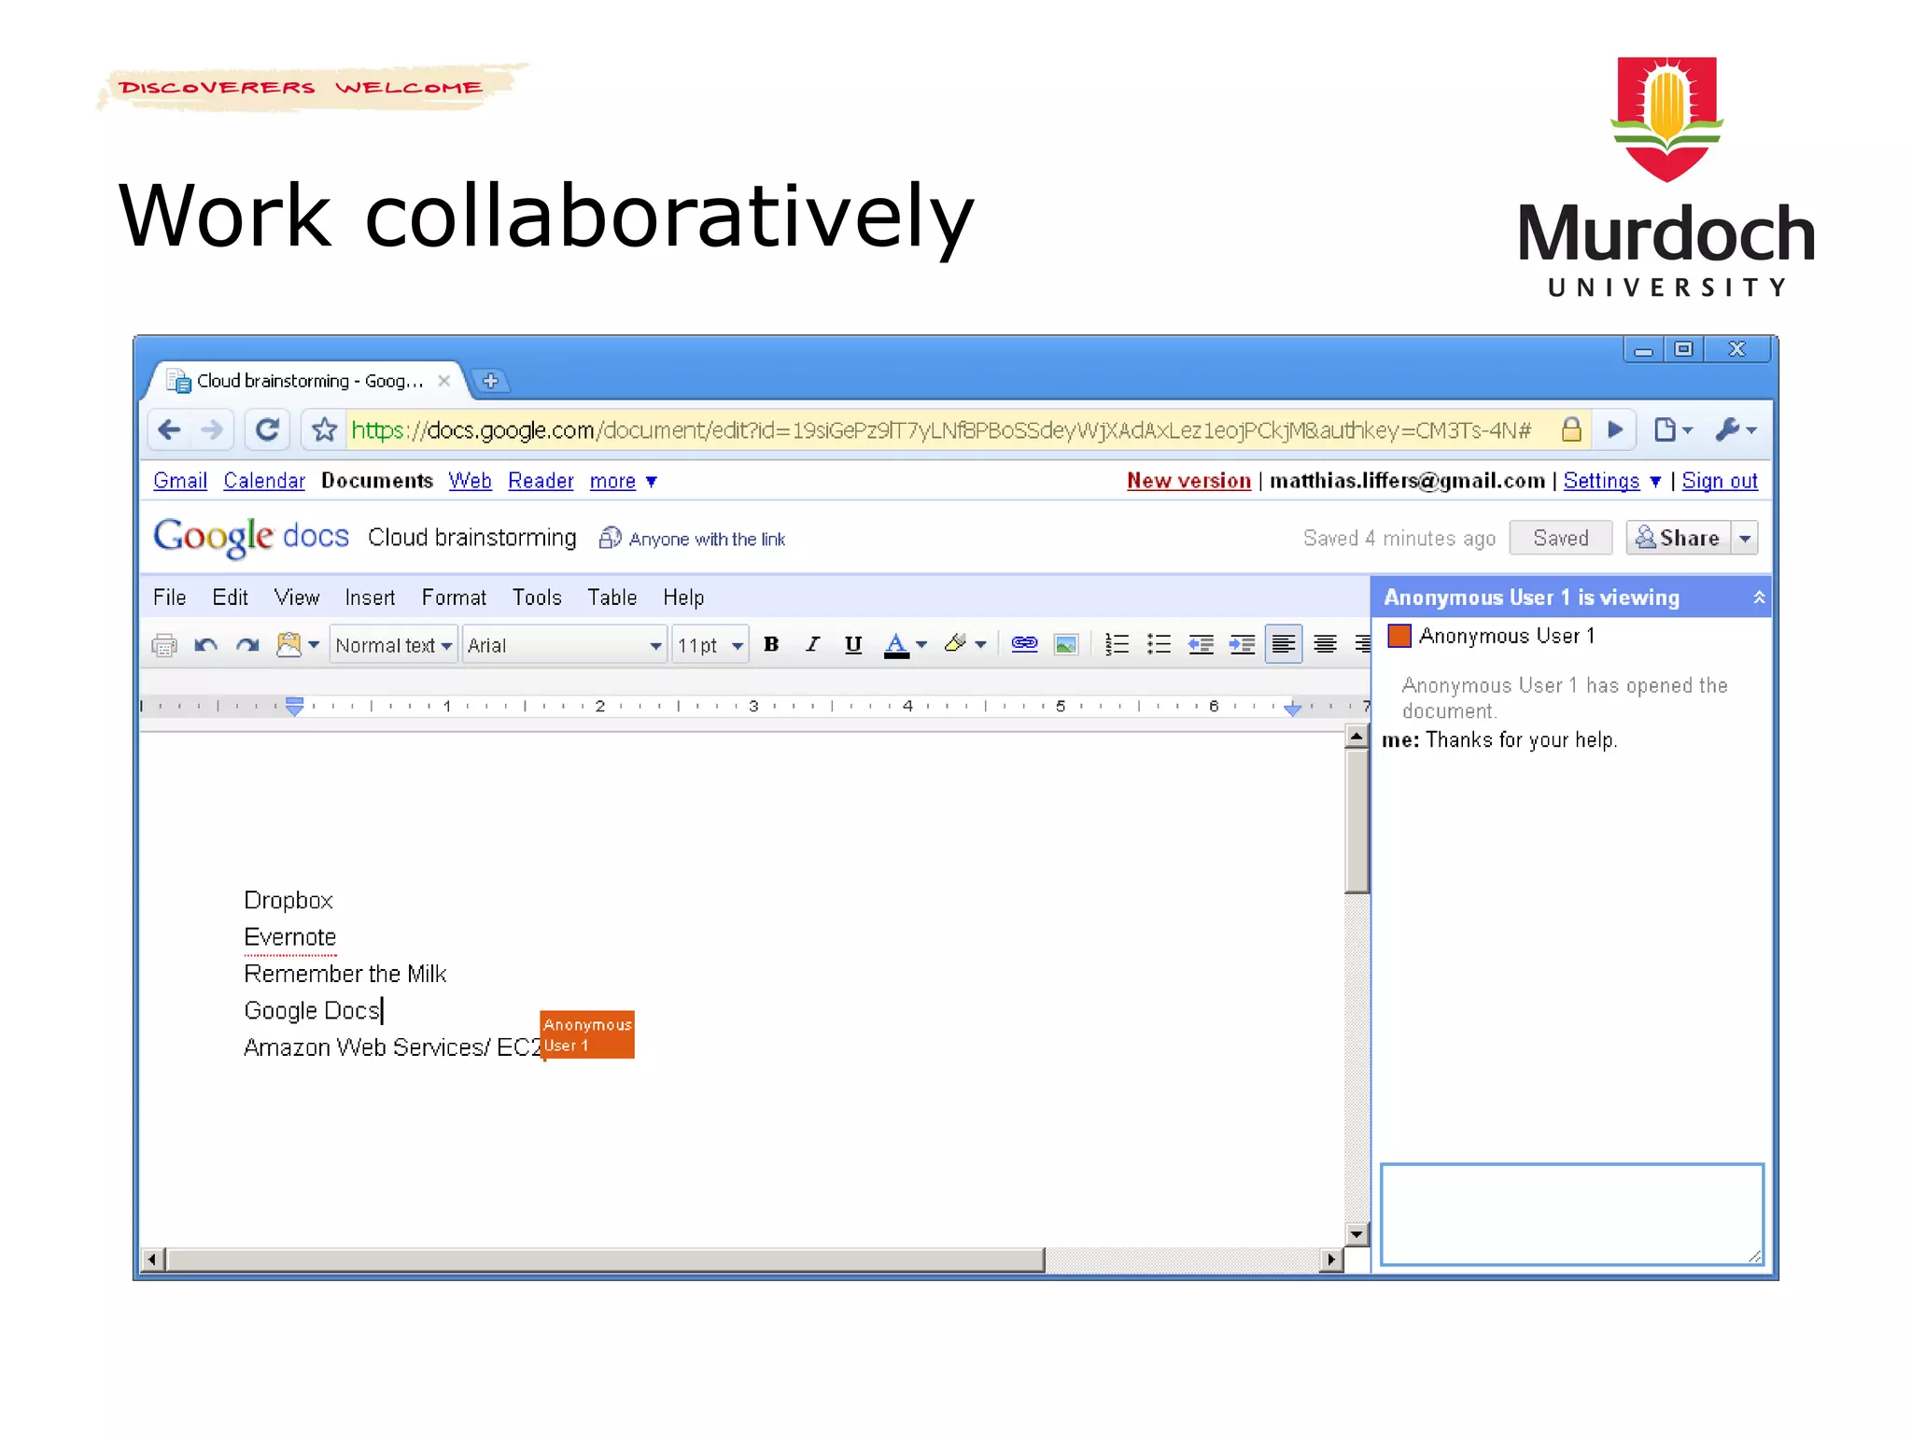The height and width of the screenshot is (1434, 1912).
Task: Click the text color A icon
Action: click(896, 645)
